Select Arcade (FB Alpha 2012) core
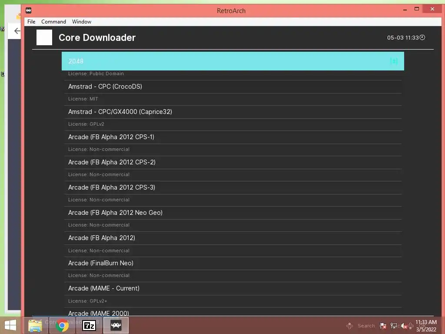 pyautogui.click(x=233, y=238)
